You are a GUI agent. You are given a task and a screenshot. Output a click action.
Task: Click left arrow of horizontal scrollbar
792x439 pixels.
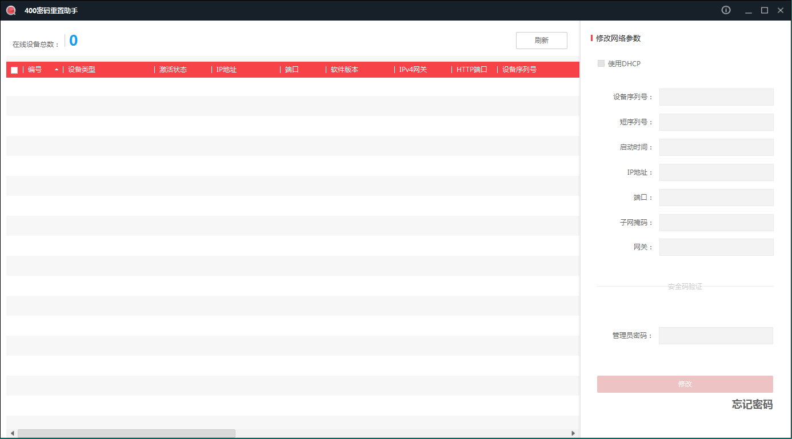point(11,434)
